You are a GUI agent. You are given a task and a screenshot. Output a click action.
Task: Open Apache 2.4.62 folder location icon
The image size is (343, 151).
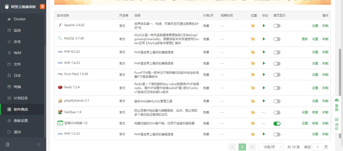coord(253,26)
